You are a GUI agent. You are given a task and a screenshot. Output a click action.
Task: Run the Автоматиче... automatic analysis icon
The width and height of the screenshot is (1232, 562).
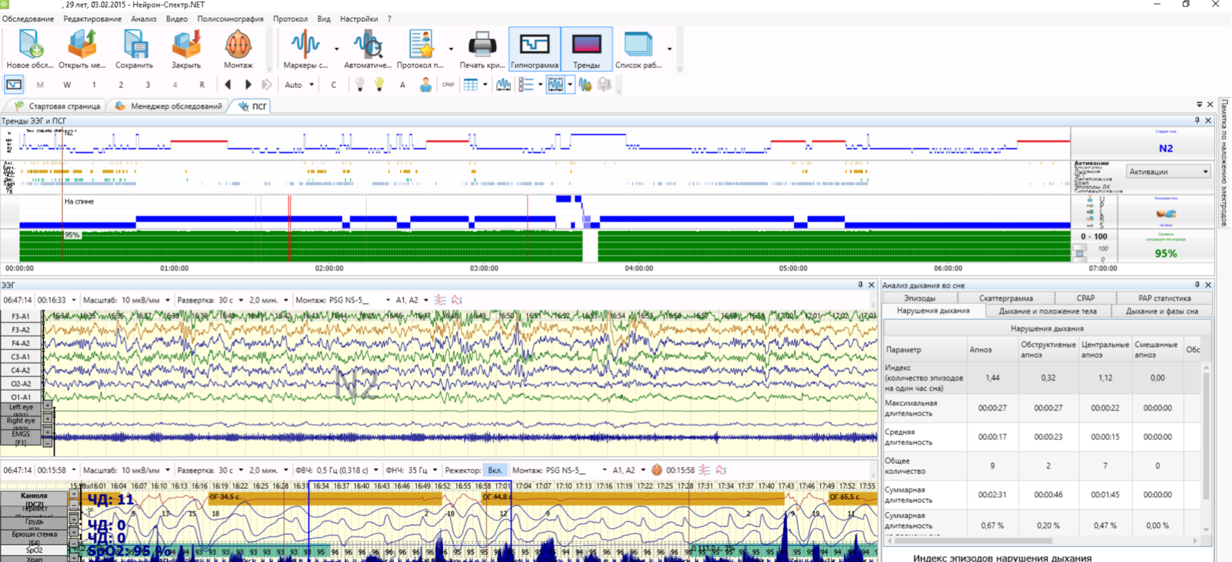368,44
